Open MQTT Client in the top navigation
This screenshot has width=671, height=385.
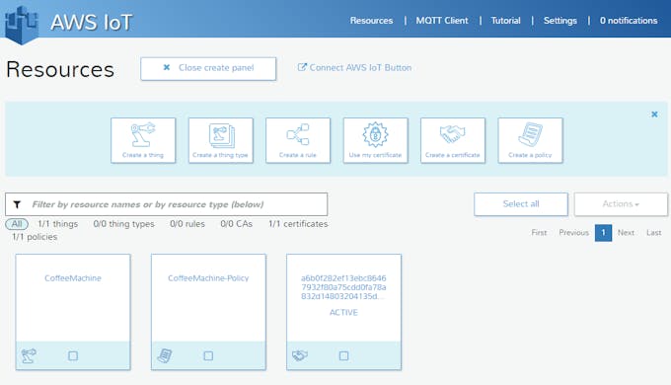coord(442,21)
